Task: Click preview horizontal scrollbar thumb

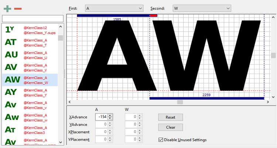Action: (x=180, y=102)
